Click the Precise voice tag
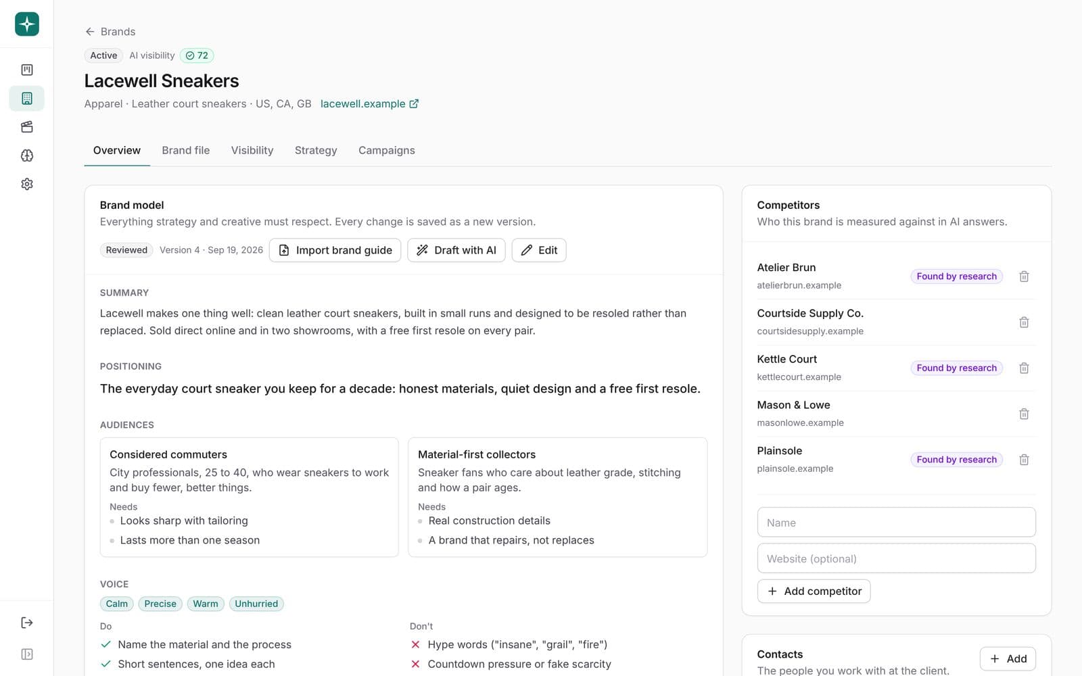This screenshot has width=1082, height=676. (160, 604)
